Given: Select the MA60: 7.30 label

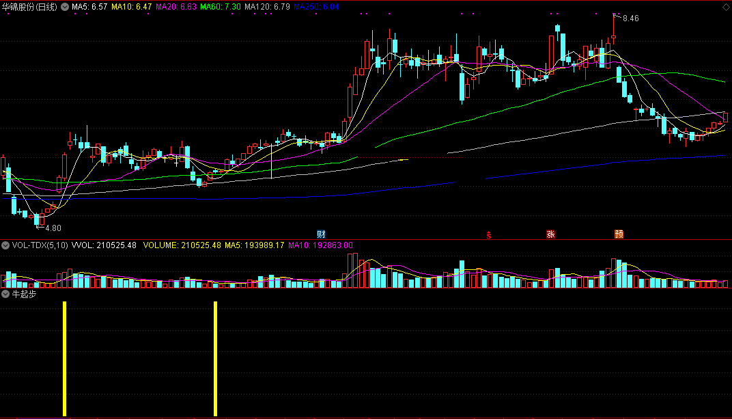Looking at the screenshot, I should click(x=221, y=7).
